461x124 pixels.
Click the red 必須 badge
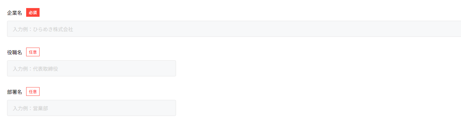33,12
